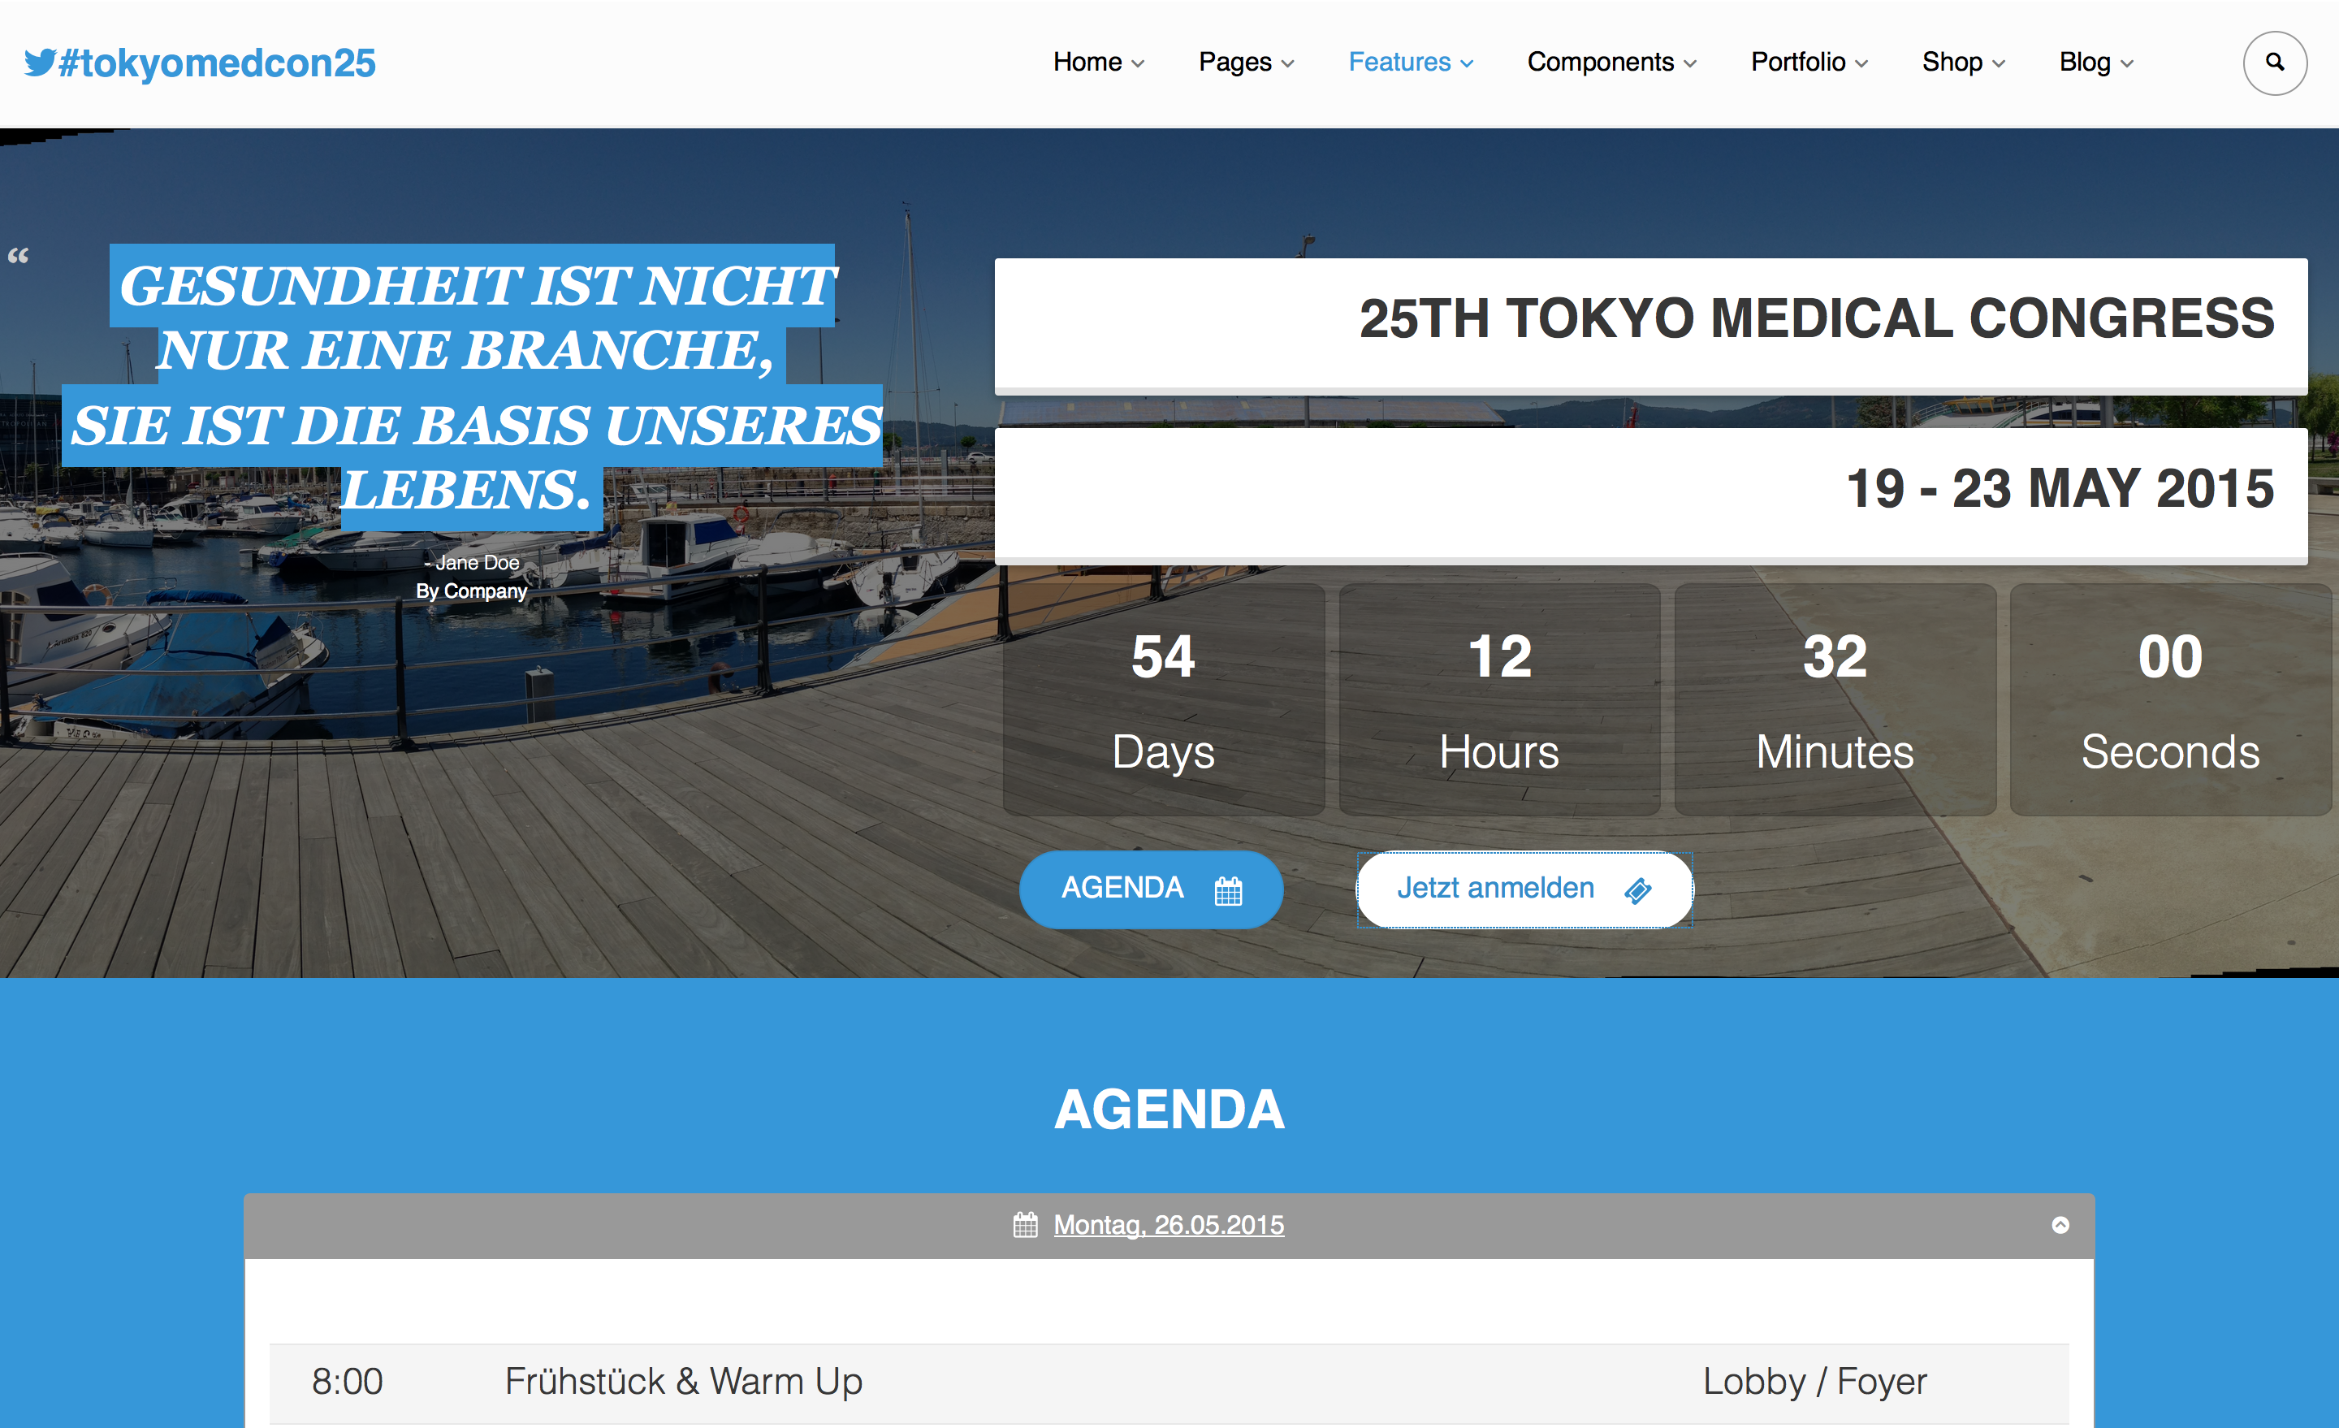
Task: Click the By Company text
Action: [471, 591]
